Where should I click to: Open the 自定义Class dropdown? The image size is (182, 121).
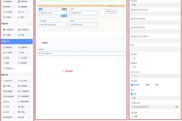(x=156, y=76)
